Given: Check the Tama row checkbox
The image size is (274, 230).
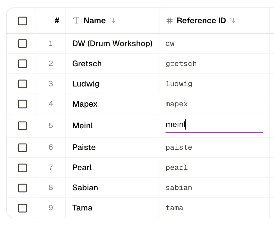Looking at the screenshot, I should pos(23,208).
